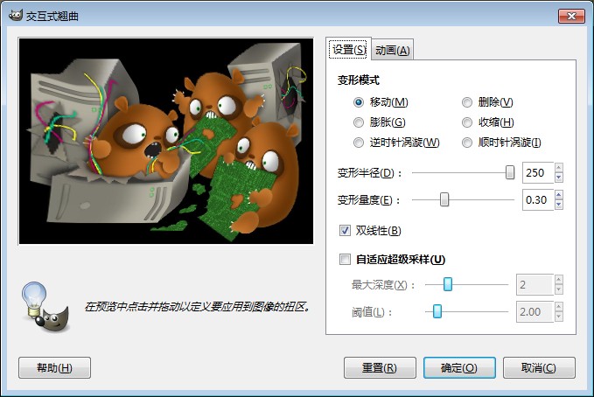Click the 变形量度 value field showing 0.30
This screenshot has height=397, width=594.
(538, 199)
